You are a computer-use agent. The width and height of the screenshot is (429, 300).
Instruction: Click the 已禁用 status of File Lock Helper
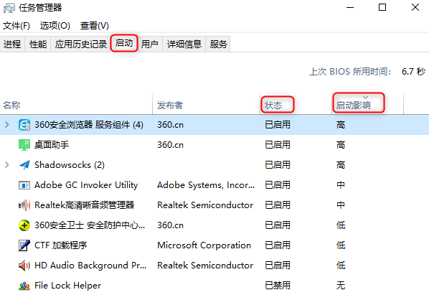[x=278, y=286]
